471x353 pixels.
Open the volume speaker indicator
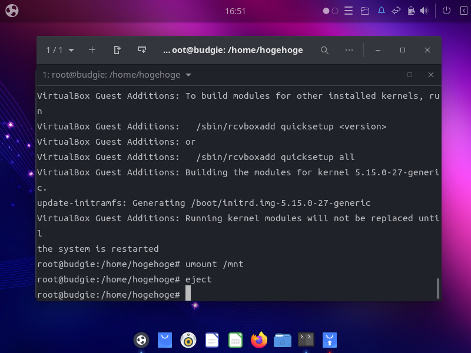point(424,11)
